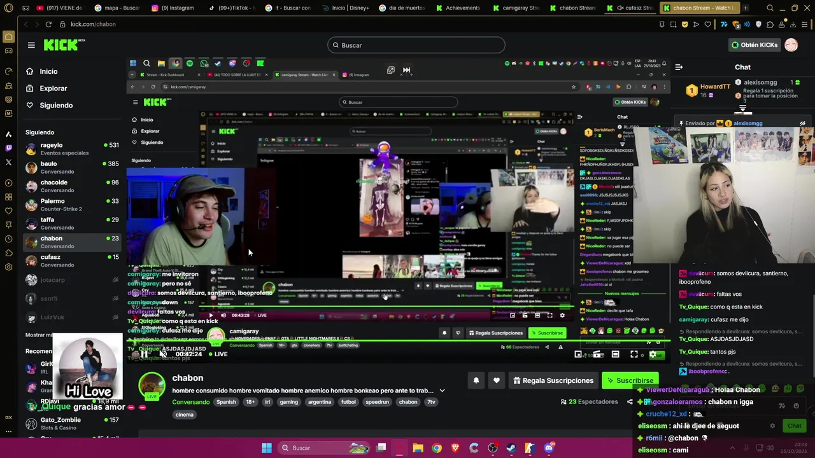Reload the kick.com/chabon page
Screen dimensions: 815x458
click(x=48, y=24)
